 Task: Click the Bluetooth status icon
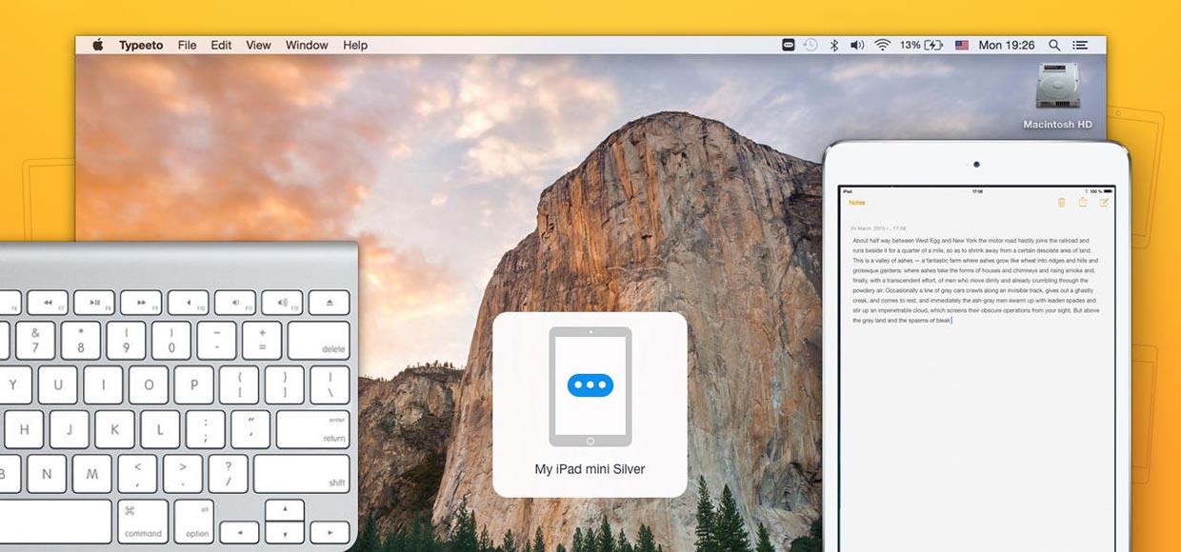833,45
